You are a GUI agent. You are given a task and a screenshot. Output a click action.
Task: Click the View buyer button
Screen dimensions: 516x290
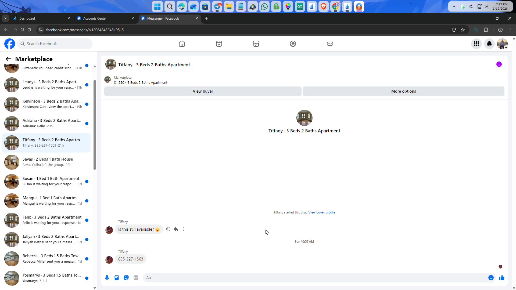tap(203, 91)
